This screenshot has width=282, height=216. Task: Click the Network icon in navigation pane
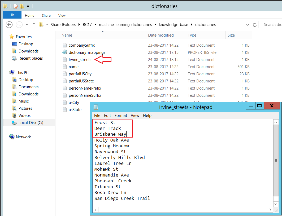[12, 137]
